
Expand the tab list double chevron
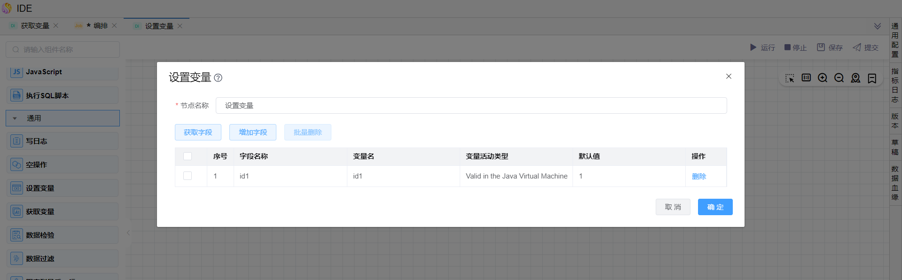[x=877, y=26]
